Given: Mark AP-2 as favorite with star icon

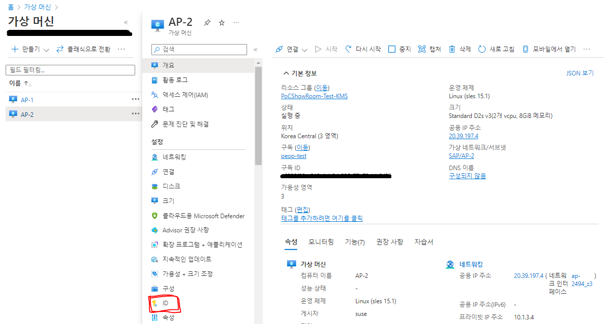Looking at the screenshot, I should click(221, 23).
